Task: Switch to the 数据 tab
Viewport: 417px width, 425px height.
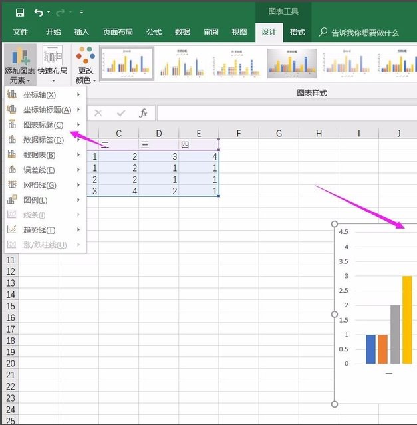Action: pos(182,32)
